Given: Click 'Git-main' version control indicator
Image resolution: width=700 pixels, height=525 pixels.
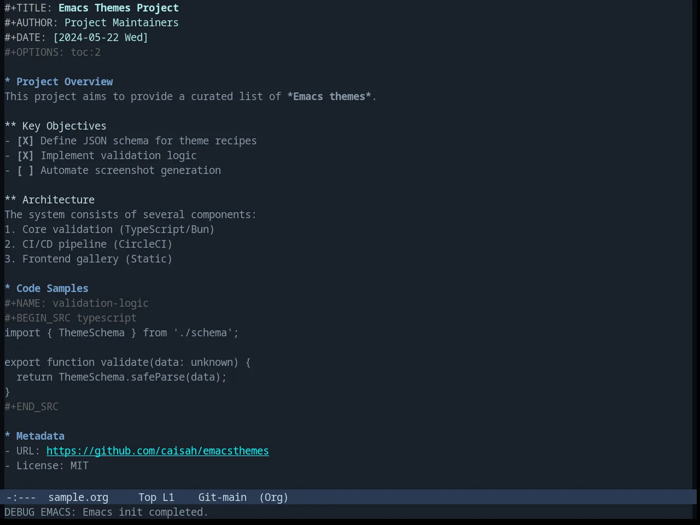Looking at the screenshot, I should (x=223, y=498).
